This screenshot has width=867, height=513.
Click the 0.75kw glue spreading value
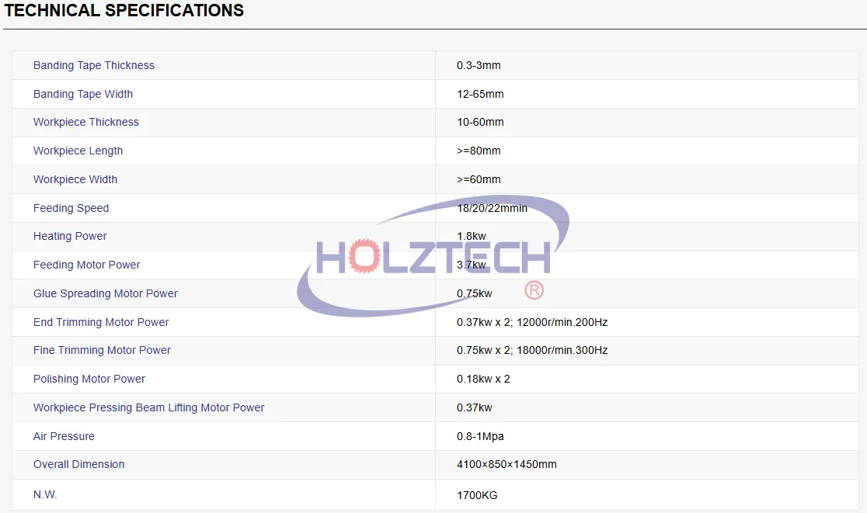pyautogui.click(x=475, y=294)
